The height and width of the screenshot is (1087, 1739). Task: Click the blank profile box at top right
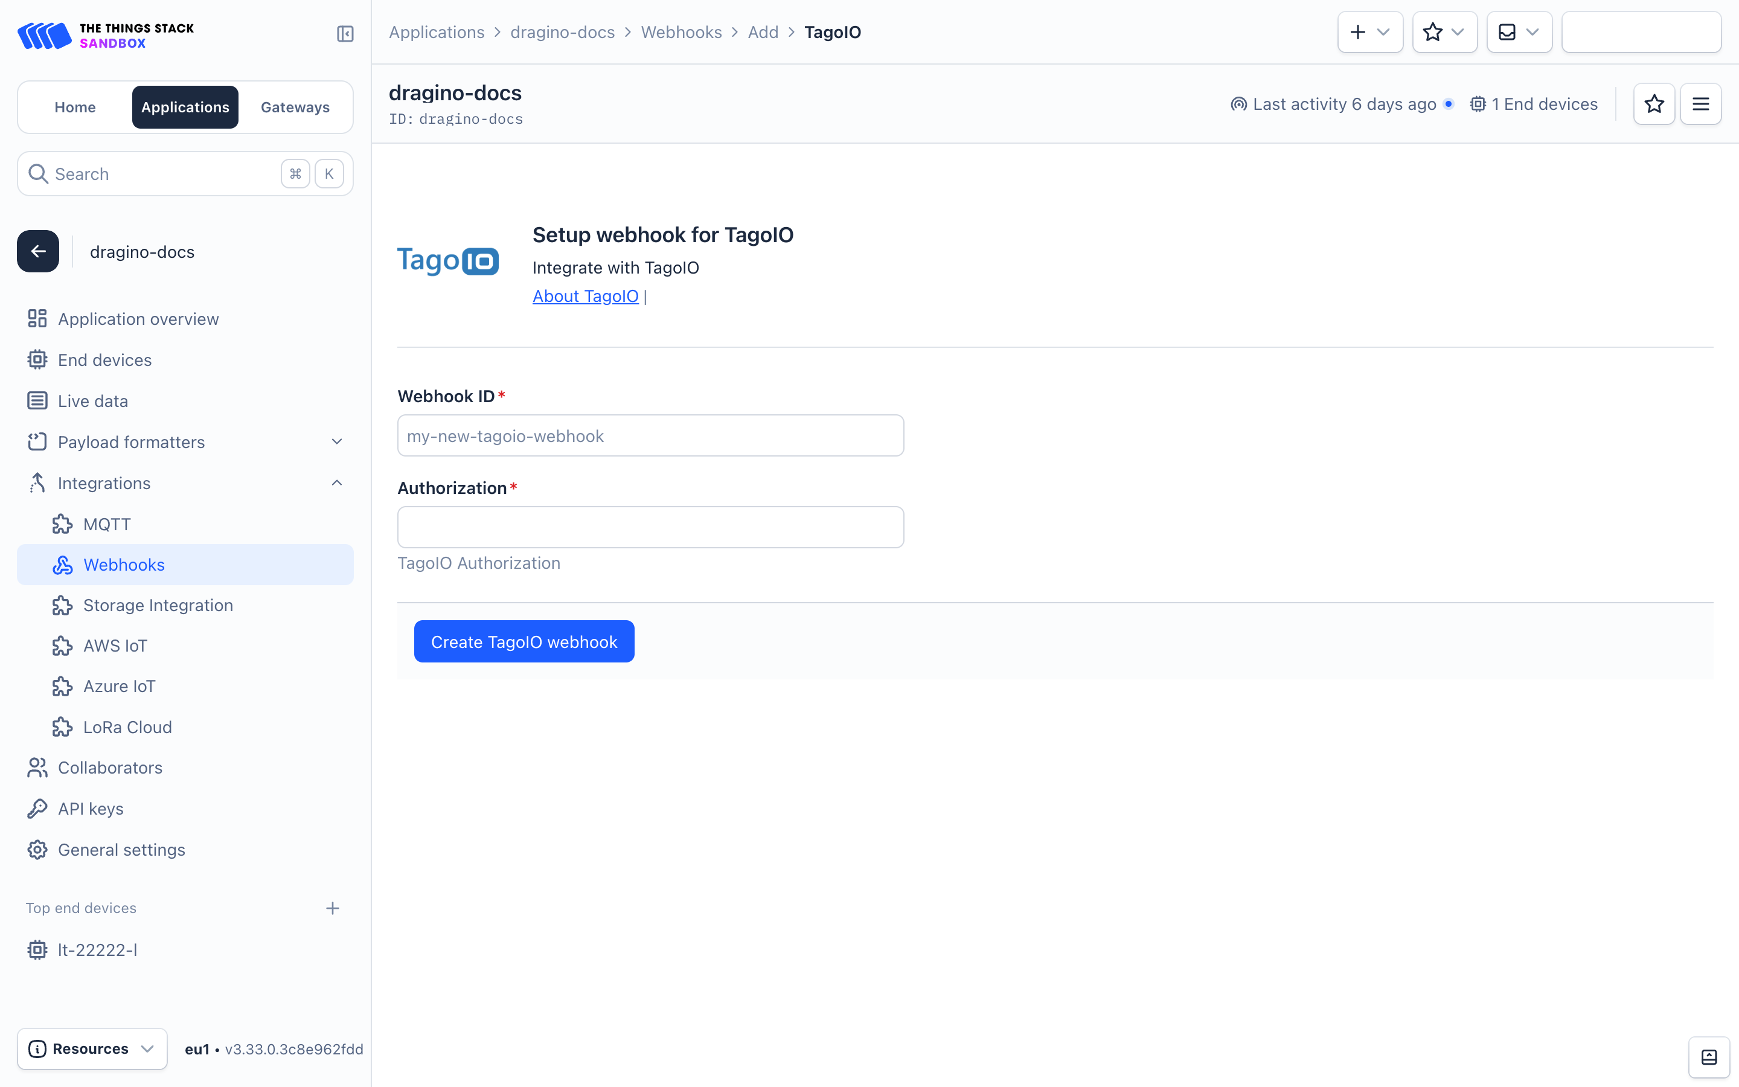pyautogui.click(x=1641, y=33)
